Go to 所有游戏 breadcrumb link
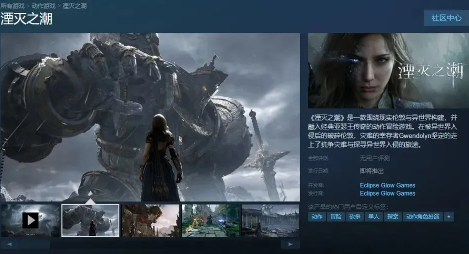 click(x=12, y=6)
